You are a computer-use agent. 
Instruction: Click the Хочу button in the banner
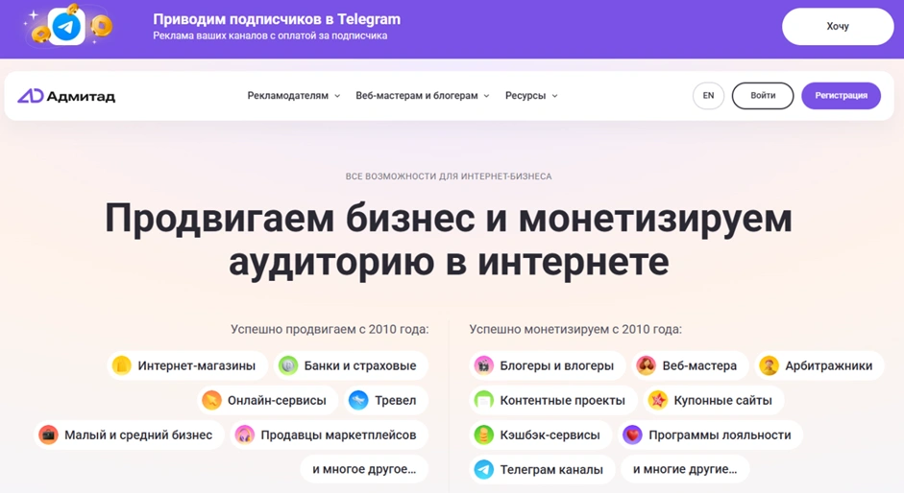[x=838, y=27]
